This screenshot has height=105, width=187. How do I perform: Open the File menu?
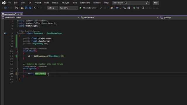coord(9,3)
